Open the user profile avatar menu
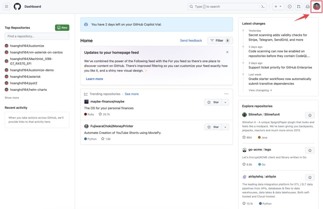This screenshot has height=209, width=323. coord(317,7)
